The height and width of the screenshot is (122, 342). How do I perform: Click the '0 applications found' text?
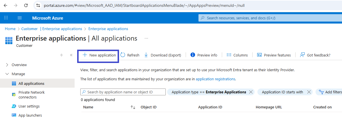[x=98, y=100]
